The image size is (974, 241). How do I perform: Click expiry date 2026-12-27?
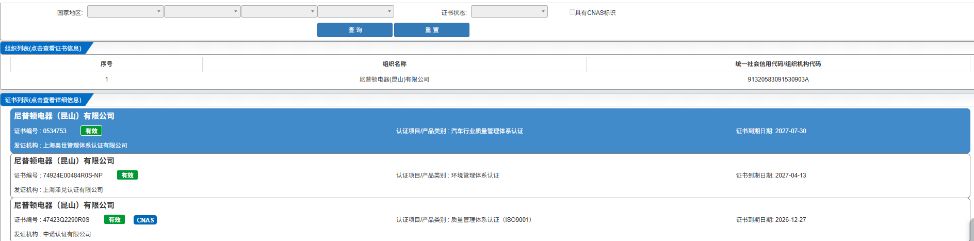coord(790,220)
